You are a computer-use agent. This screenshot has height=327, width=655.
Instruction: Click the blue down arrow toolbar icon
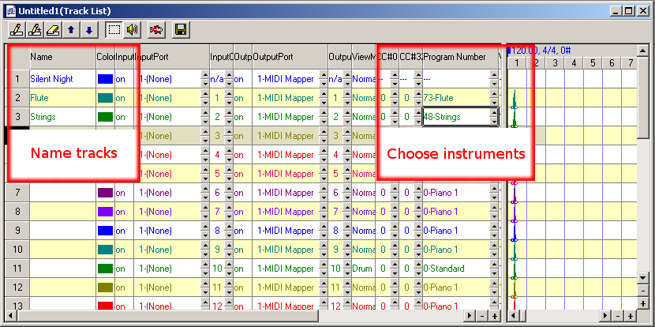pyautogui.click(x=89, y=30)
